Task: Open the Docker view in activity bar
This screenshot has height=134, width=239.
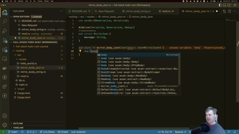Action: 4,68
